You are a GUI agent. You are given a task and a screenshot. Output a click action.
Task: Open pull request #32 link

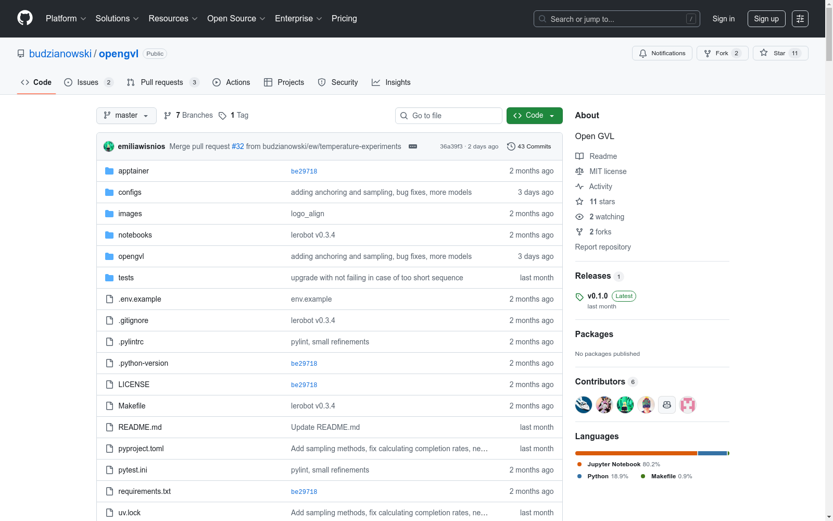coord(238,146)
